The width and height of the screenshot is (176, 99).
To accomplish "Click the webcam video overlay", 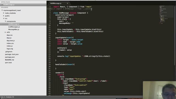I will point(159,90).
